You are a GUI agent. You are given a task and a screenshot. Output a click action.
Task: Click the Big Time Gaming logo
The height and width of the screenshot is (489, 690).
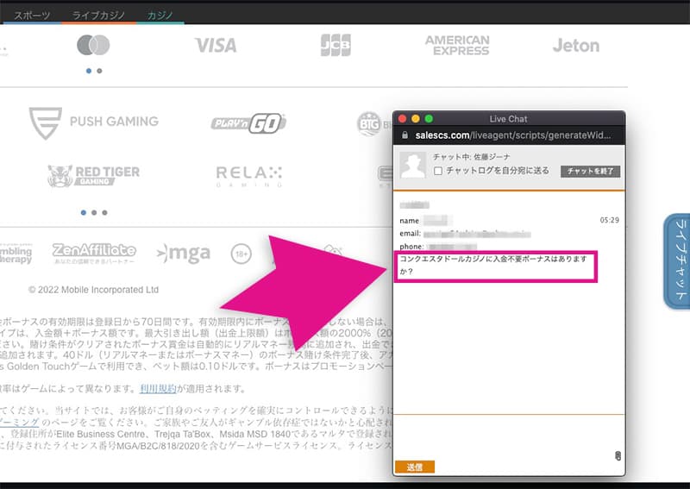[374, 124]
